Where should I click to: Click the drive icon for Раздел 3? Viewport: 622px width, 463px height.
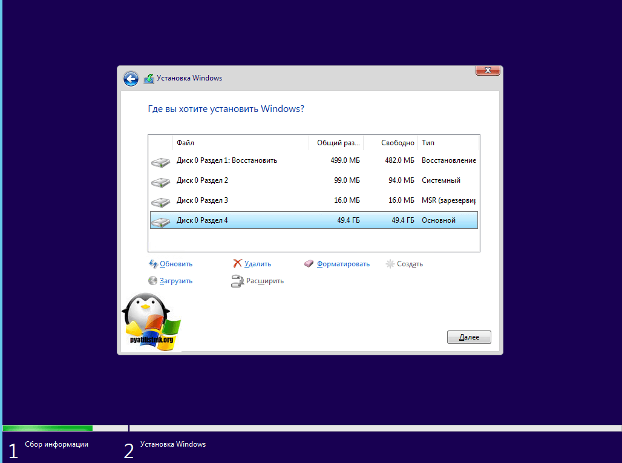160,201
